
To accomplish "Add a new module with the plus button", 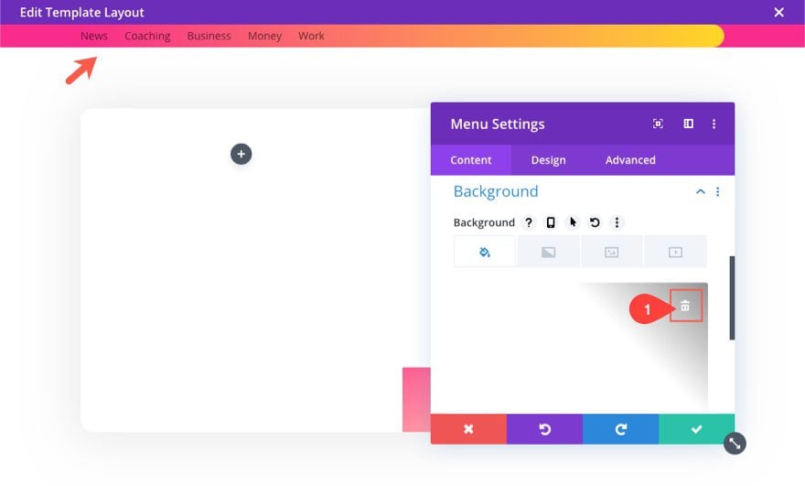I will (241, 154).
